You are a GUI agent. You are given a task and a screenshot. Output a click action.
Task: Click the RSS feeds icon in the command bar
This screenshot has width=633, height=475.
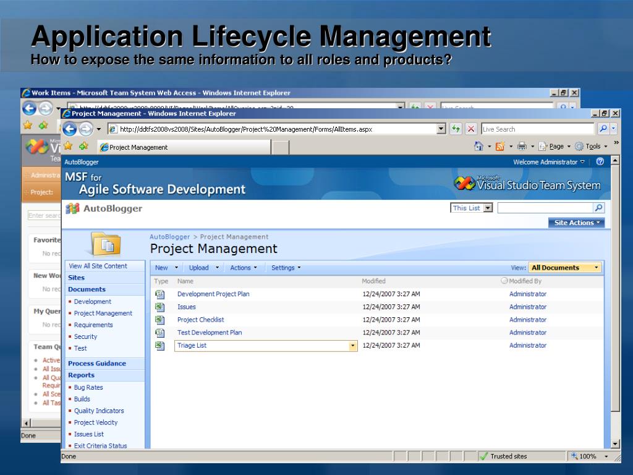tap(500, 146)
